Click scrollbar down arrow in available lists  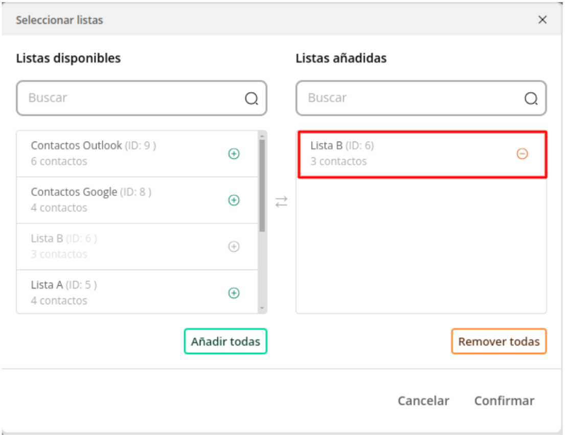pyautogui.click(x=262, y=308)
